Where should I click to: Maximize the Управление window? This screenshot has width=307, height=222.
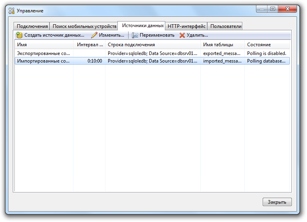click(x=273, y=8)
